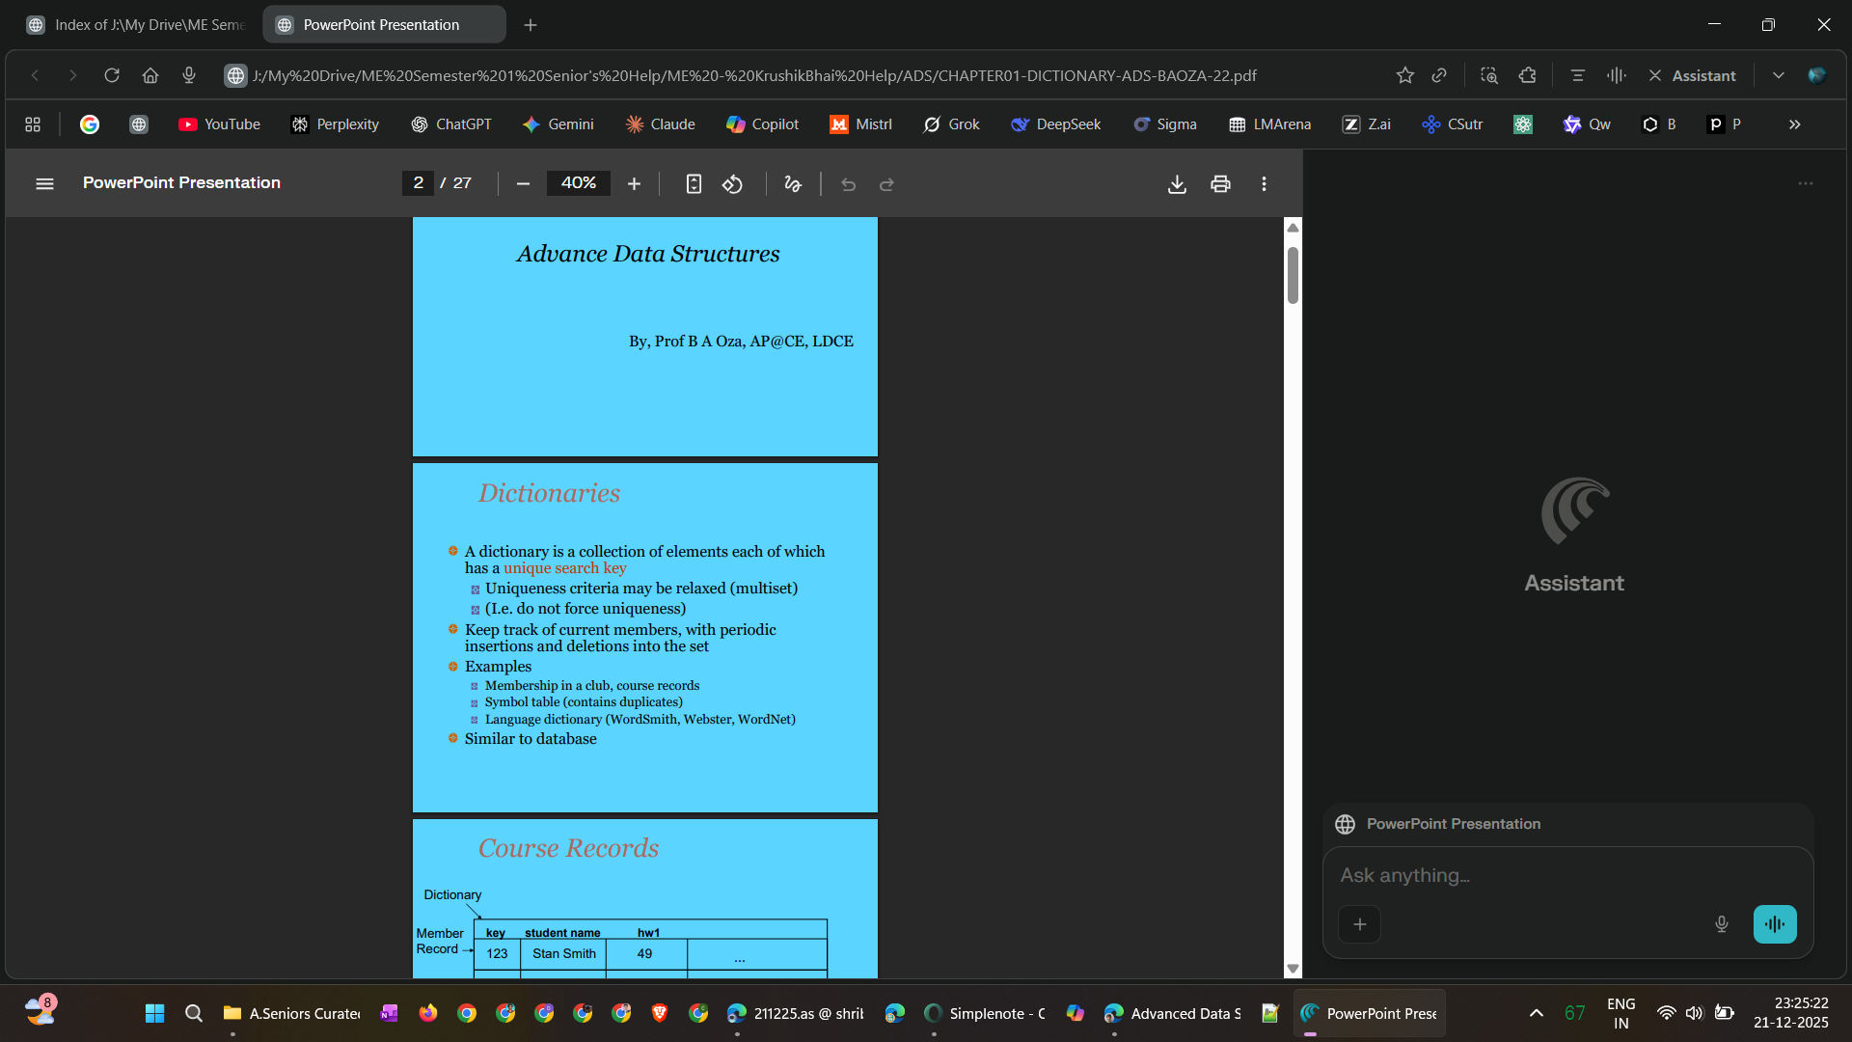Reload the current page
1852x1042 pixels.
112,75
